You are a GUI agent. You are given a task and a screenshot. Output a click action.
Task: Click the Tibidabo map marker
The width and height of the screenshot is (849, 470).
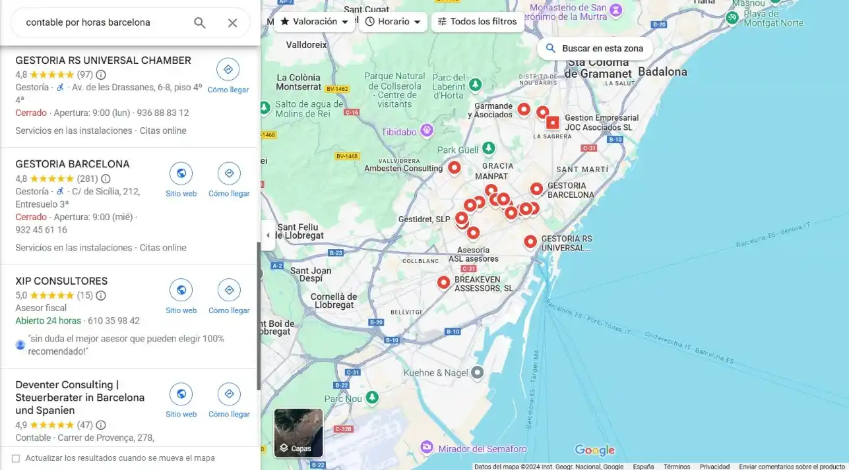427,131
